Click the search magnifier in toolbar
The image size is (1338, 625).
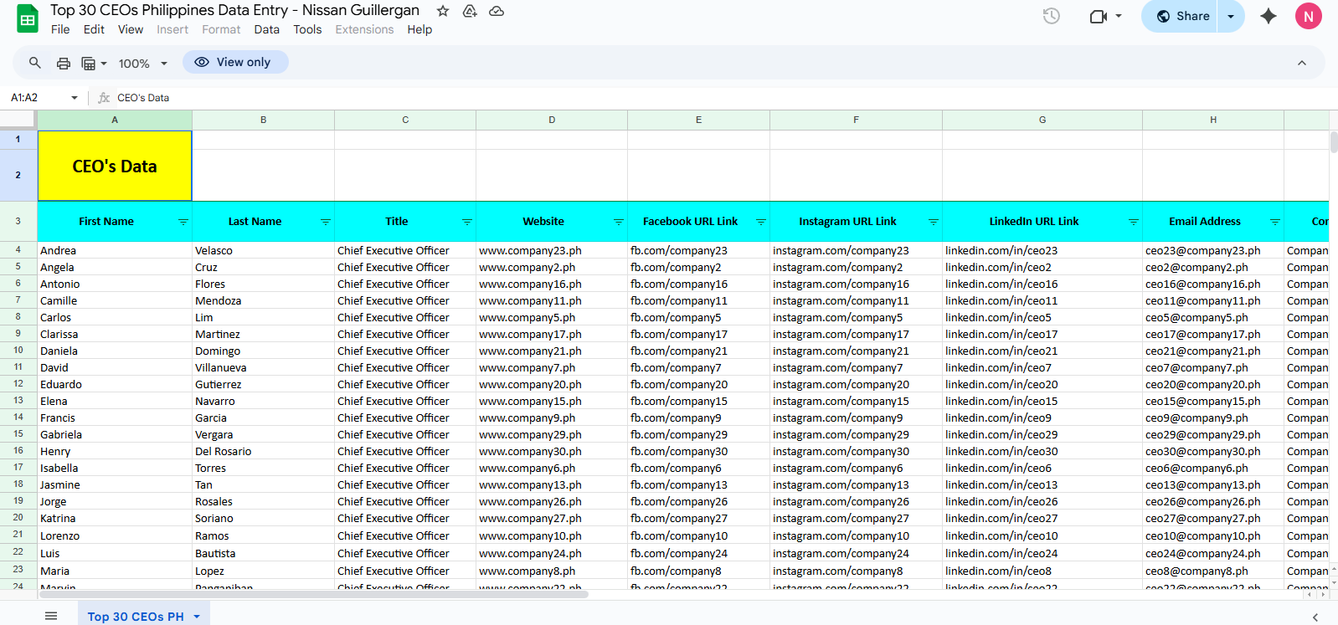click(x=35, y=63)
